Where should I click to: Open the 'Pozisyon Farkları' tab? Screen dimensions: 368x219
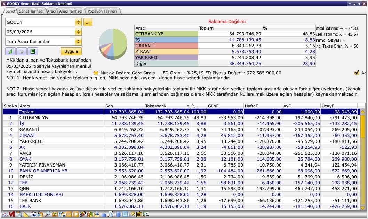pyautogui.click(x=102, y=11)
